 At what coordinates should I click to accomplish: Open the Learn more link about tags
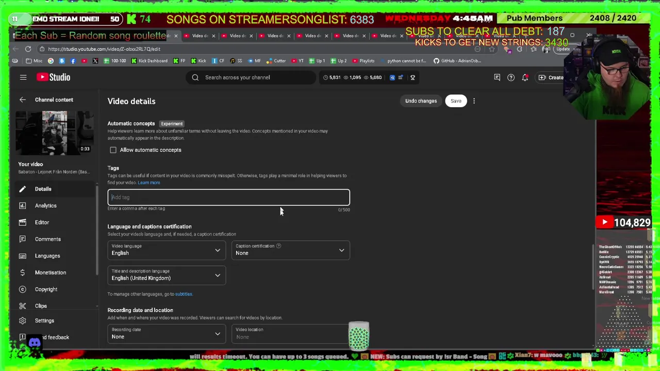(148, 182)
